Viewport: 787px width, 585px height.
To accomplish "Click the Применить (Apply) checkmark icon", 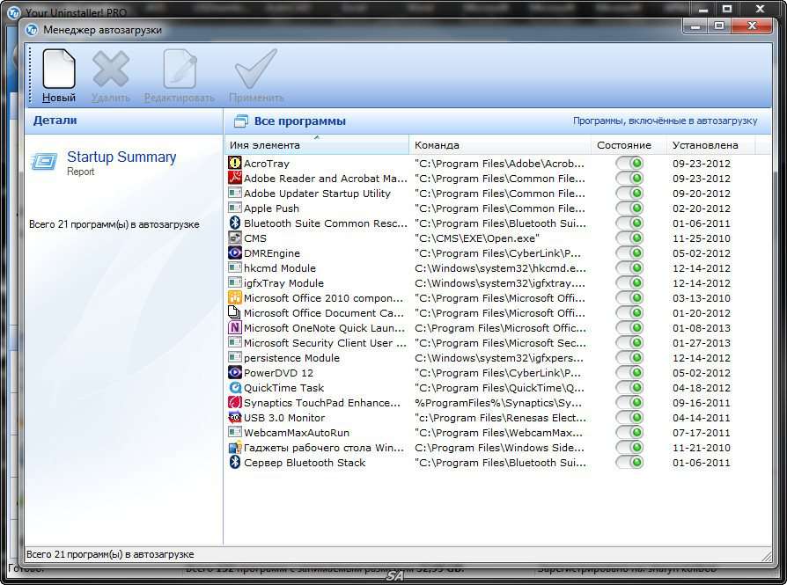I will click(256, 69).
